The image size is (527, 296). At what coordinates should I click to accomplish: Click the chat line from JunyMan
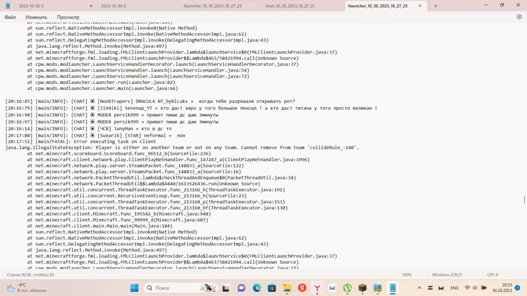coord(89,129)
